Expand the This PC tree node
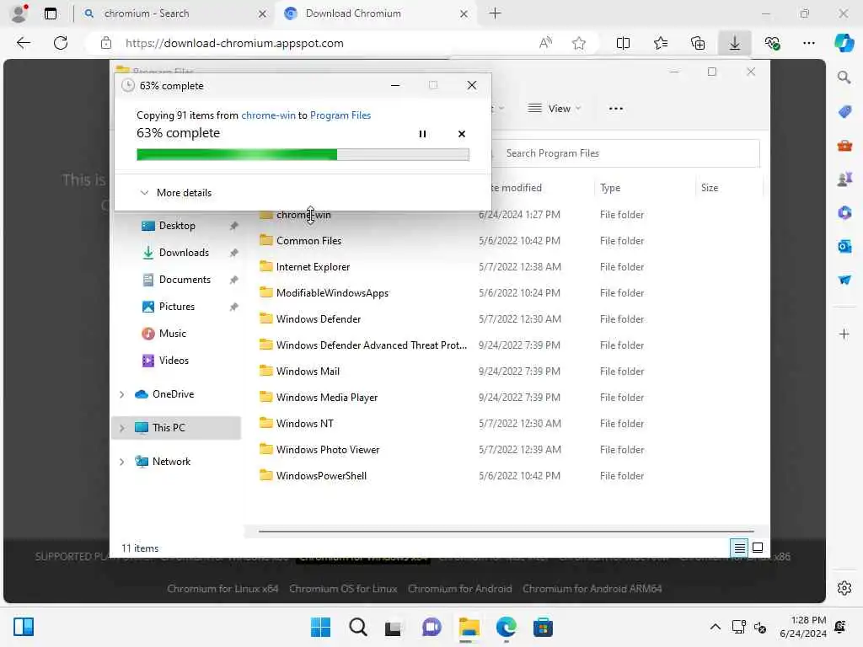 tap(121, 428)
